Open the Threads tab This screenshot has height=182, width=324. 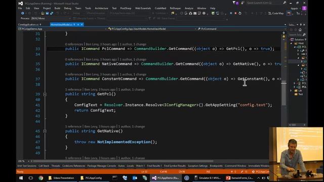pos(56,166)
